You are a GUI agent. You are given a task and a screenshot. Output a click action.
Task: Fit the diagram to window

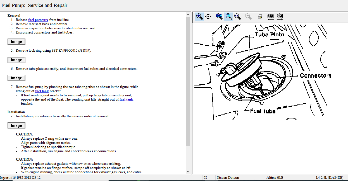click(228, 16)
